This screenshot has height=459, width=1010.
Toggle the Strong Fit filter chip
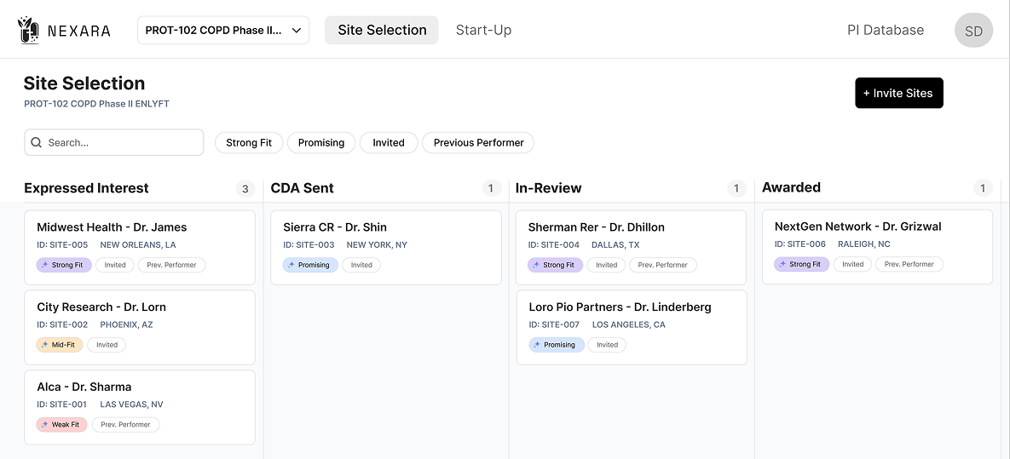tap(249, 143)
